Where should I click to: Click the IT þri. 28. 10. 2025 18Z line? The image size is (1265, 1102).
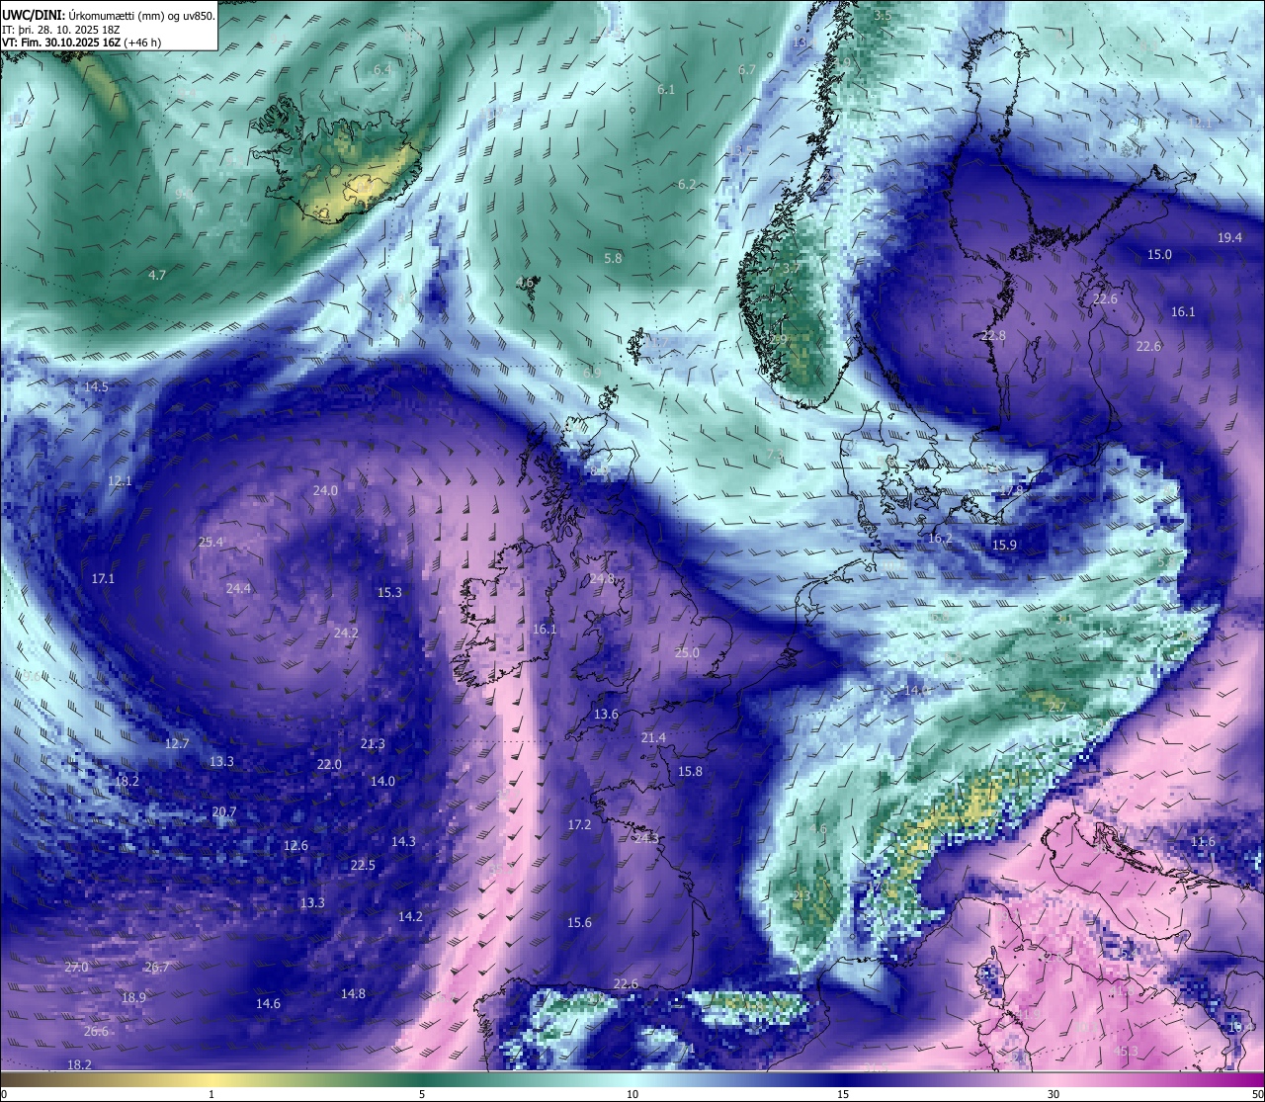(x=61, y=30)
